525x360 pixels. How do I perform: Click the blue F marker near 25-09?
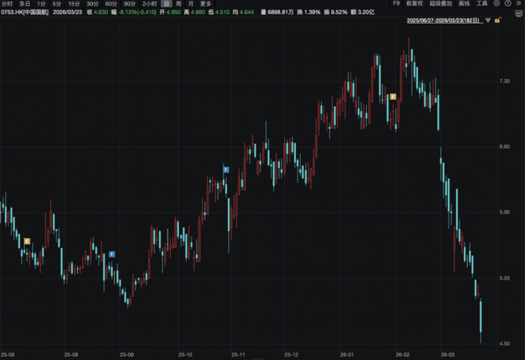112,254
